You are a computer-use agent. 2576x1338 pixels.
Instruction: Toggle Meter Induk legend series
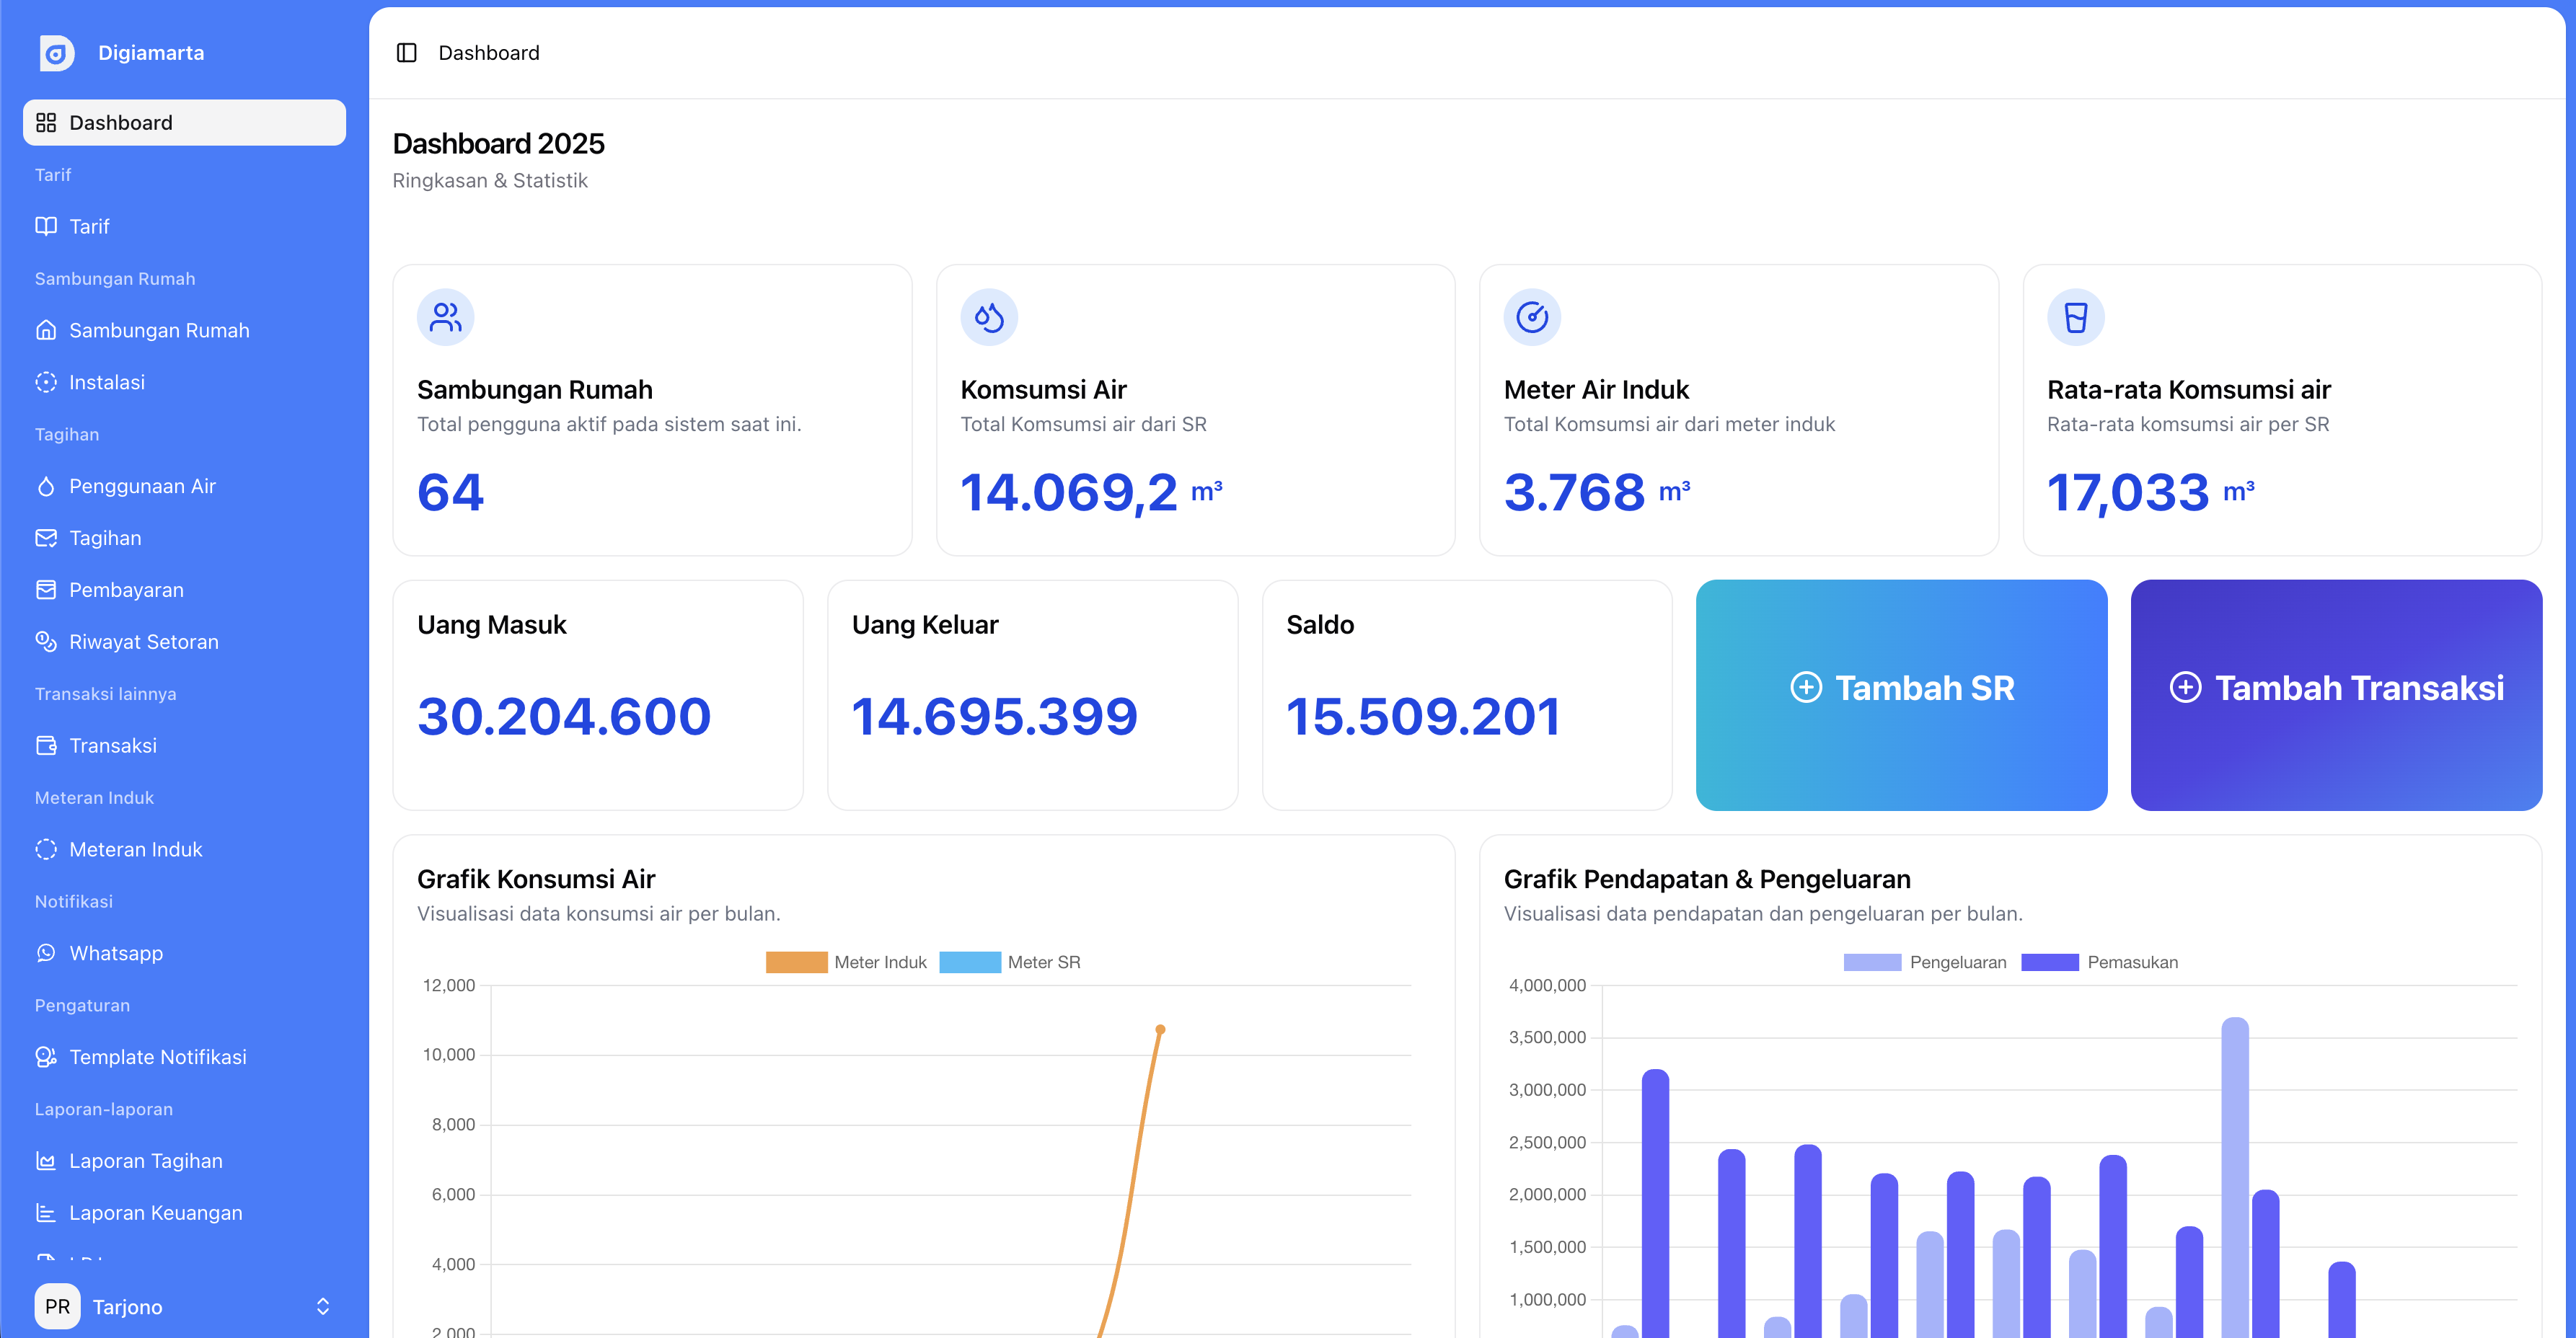[846, 962]
